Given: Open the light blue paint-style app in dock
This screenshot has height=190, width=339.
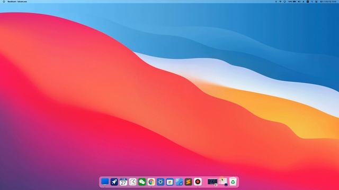Looking at the screenshot, I should (179, 182).
